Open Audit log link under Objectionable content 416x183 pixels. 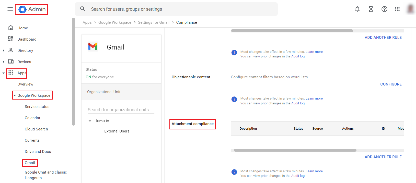[x=298, y=103]
